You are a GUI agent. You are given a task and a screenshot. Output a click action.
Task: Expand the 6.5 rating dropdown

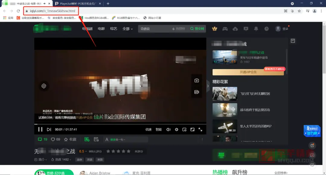[x=83, y=151]
